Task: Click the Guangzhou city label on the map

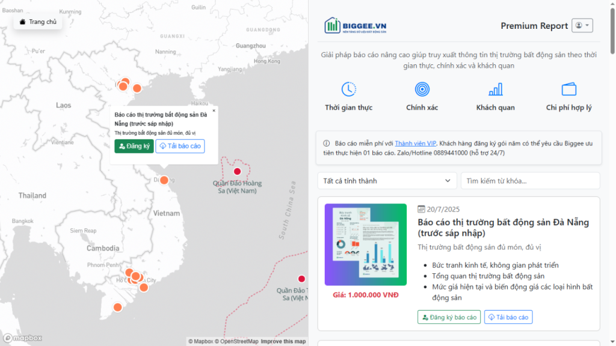Action: (x=251, y=46)
